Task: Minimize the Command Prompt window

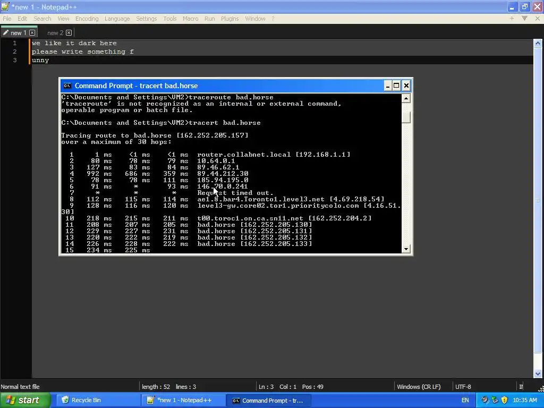Action: click(x=388, y=86)
